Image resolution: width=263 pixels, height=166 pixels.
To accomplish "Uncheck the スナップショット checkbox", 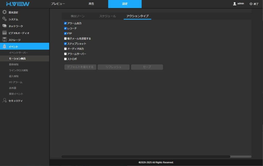I will [x=65, y=44].
